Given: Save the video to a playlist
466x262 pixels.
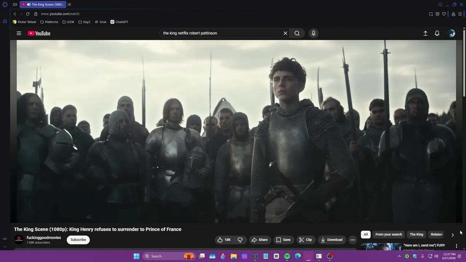Looking at the screenshot, I should point(283,240).
